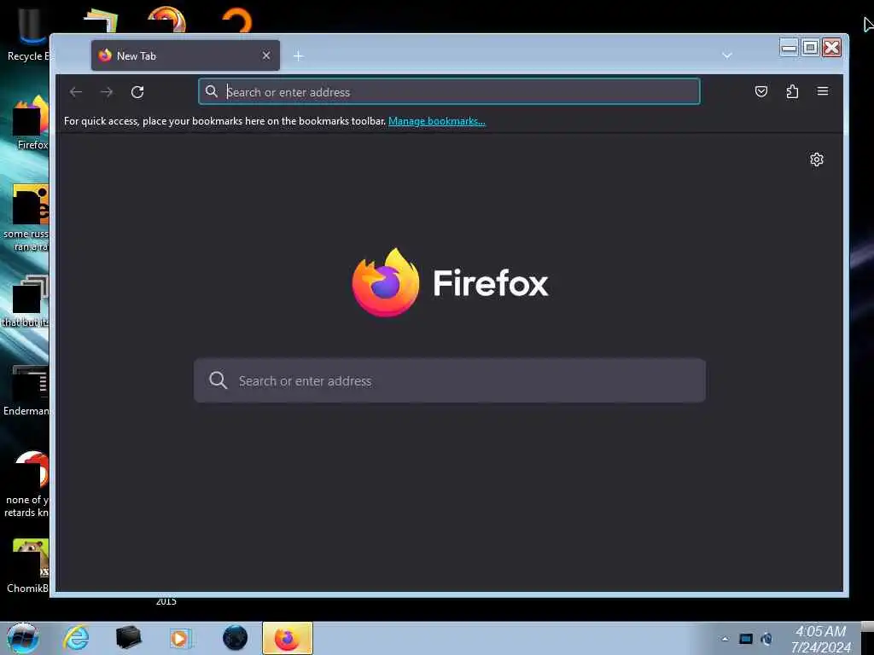Click the volume icon in tray
Image resolution: width=874 pixels, height=655 pixels.
767,639
